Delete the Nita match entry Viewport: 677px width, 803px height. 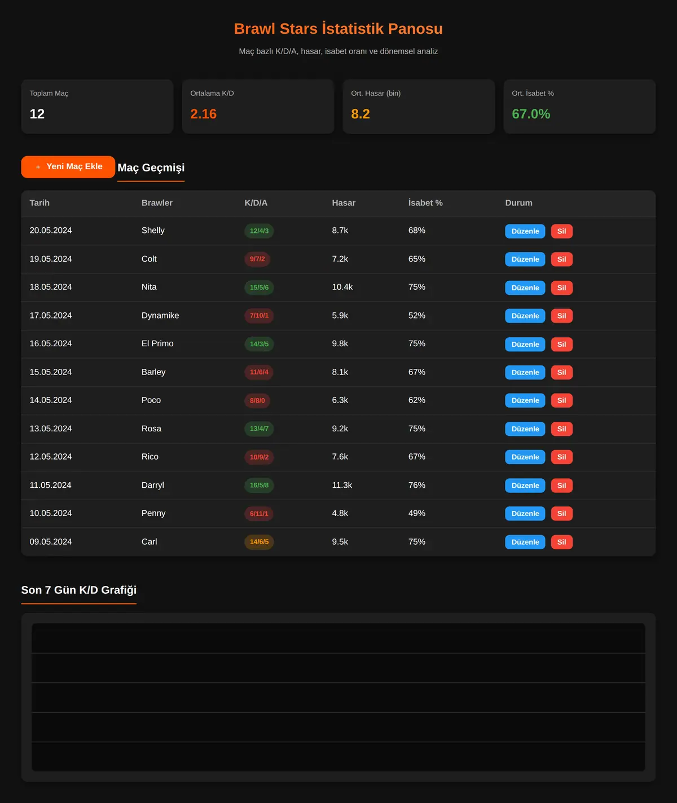point(562,288)
